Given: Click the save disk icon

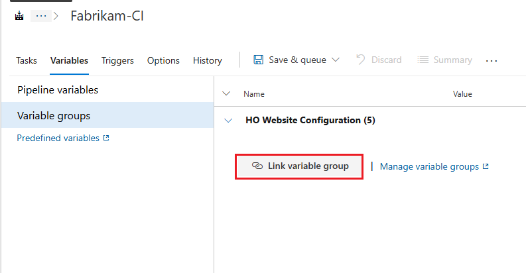Looking at the screenshot, I should coord(259,60).
